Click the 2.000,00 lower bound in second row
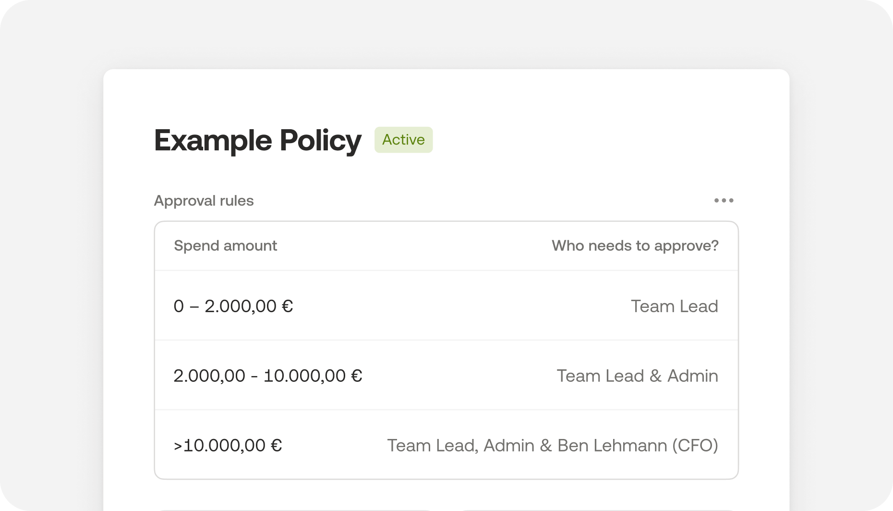Screen dimensions: 893x511 point(209,376)
